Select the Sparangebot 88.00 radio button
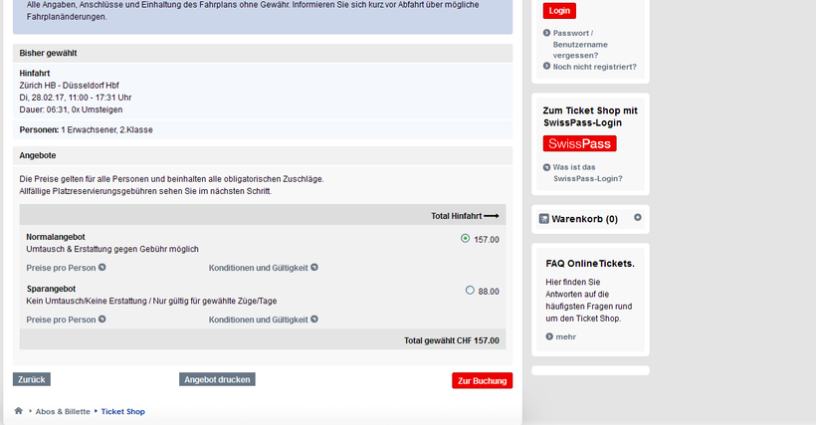Viewport: 816px width, 425px height. [x=470, y=291]
